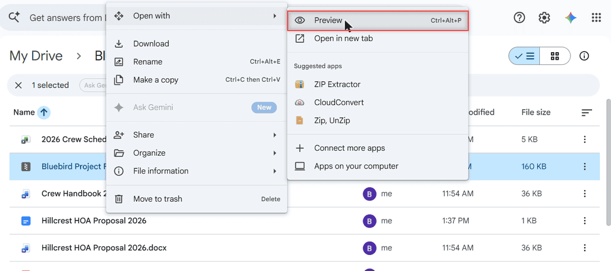Click the 160 KB file size value
This screenshot has height=271, width=611.
[533, 166]
